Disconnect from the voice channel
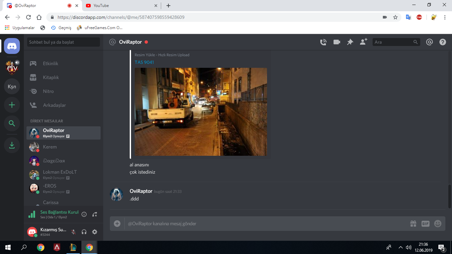The width and height of the screenshot is (452, 254). [95, 214]
